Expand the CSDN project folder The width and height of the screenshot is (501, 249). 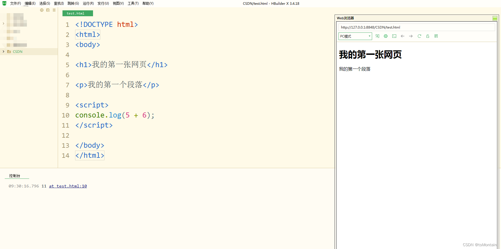click(x=3, y=51)
